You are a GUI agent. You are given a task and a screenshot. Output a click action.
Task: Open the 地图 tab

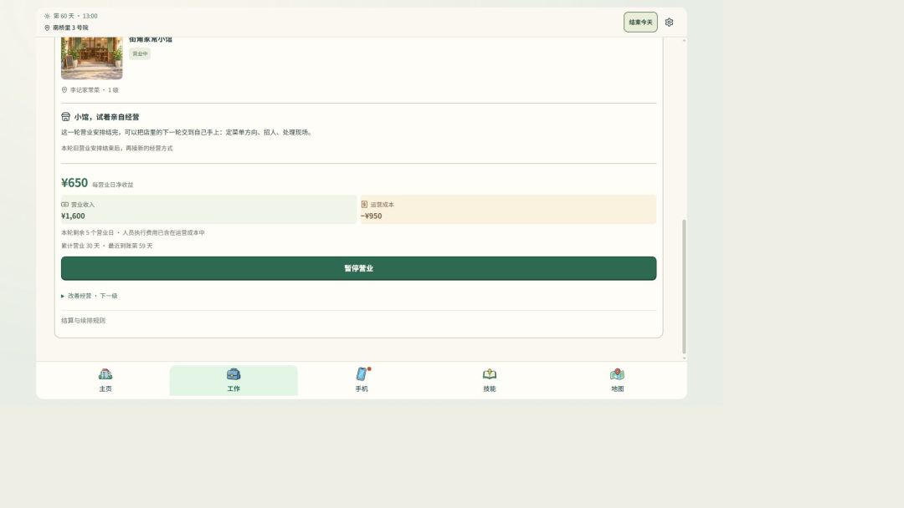[618, 380]
